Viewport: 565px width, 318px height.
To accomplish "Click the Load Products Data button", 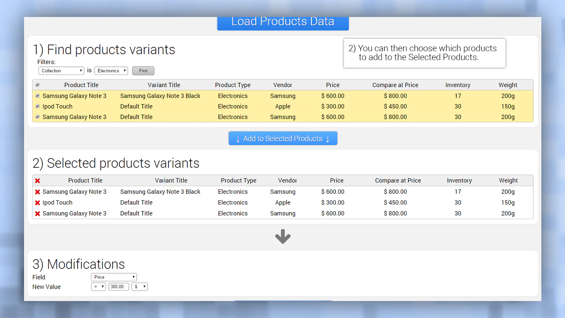I will (282, 22).
